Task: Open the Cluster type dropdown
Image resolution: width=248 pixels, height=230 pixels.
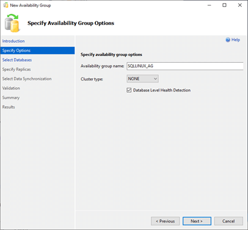Action: (142, 79)
